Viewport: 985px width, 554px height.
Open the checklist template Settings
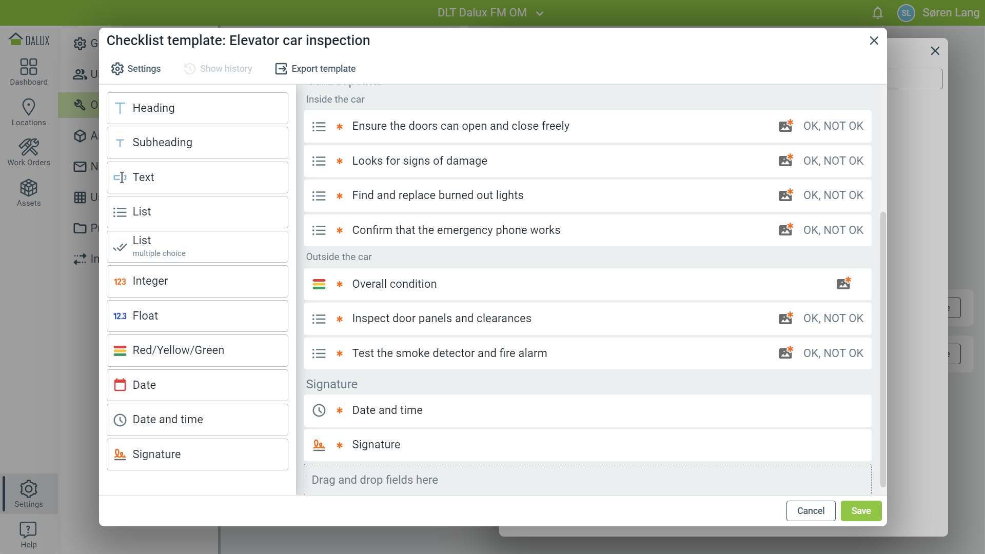click(136, 69)
